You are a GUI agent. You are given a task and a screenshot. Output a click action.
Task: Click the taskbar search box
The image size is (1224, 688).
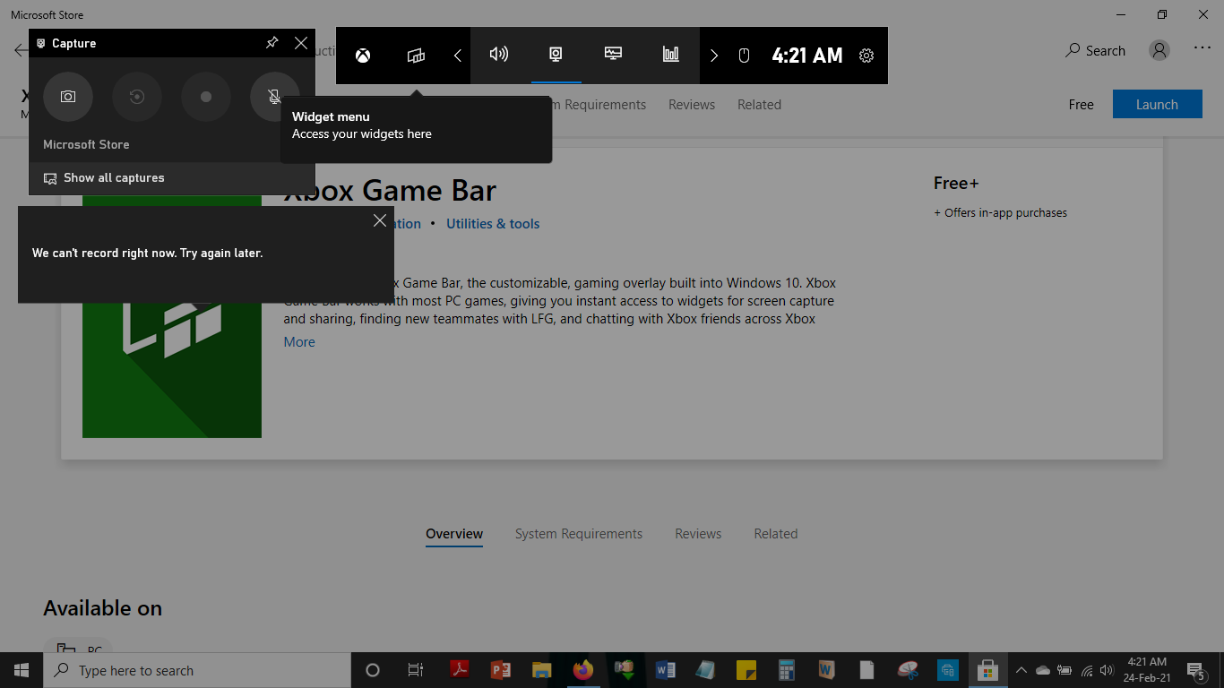(197, 670)
